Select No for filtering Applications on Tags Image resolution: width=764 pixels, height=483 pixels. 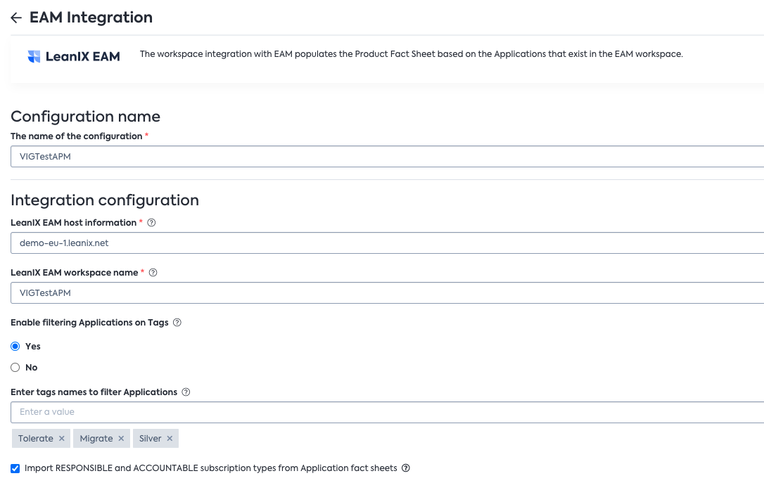15,367
